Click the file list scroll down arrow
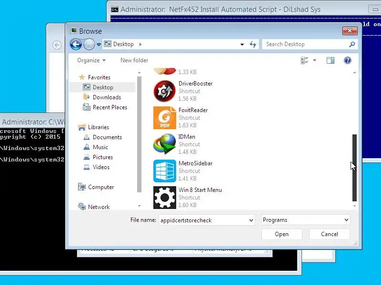This screenshot has height=285, width=381. [x=354, y=206]
